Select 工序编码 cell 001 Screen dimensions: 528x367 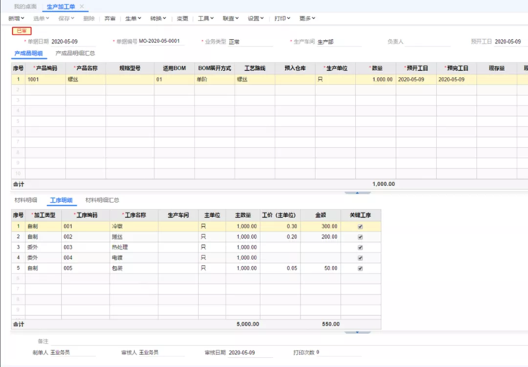click(x=86, y=226)
